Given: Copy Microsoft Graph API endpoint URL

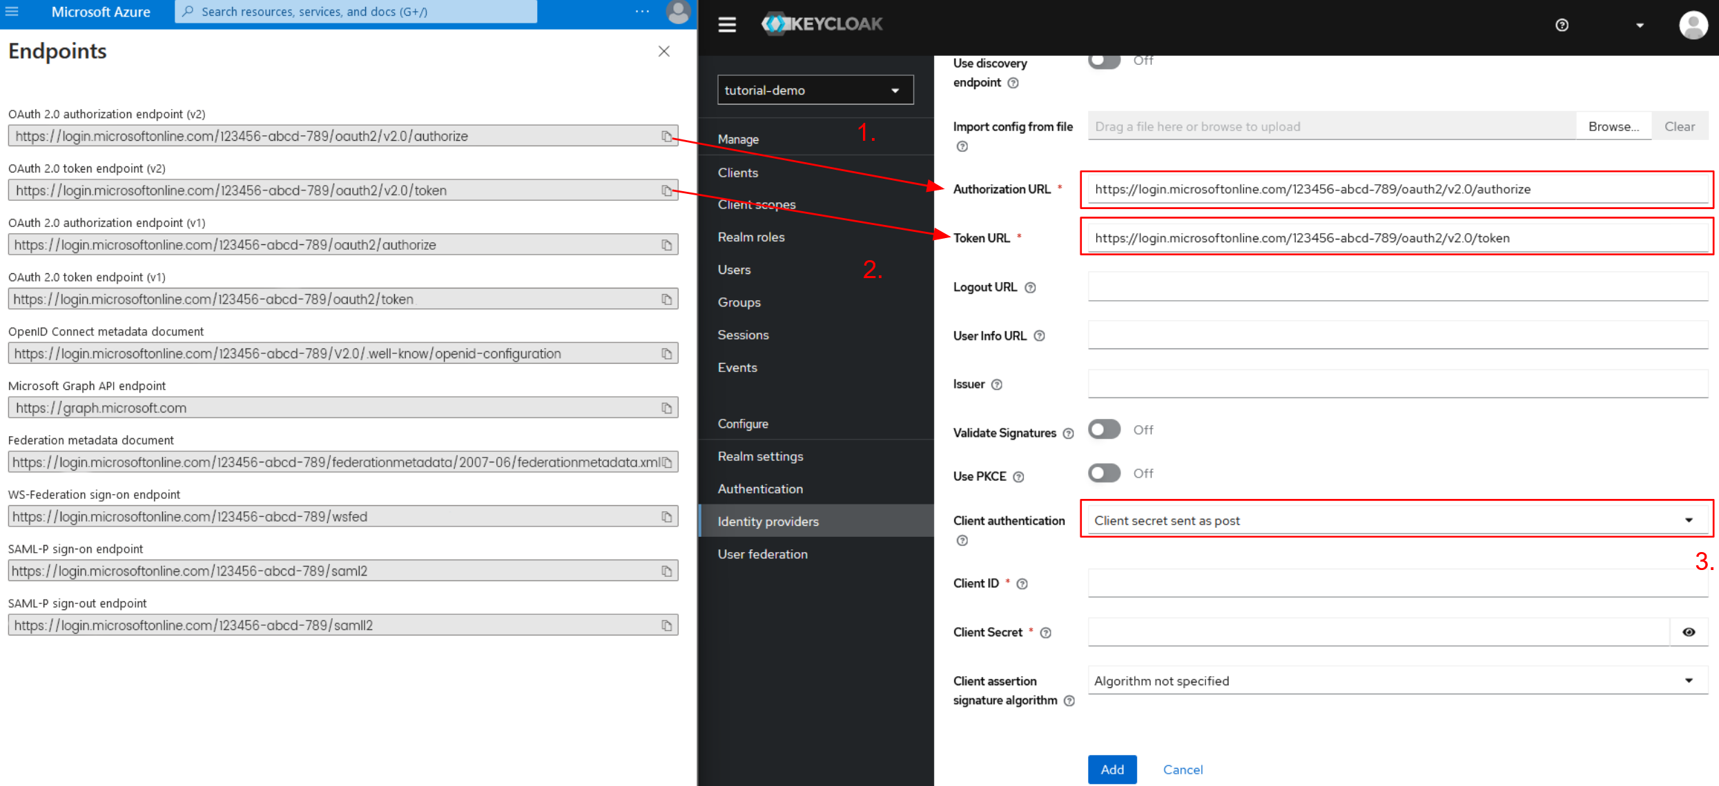Looking at the screenshot, I should tap(667, 409).
